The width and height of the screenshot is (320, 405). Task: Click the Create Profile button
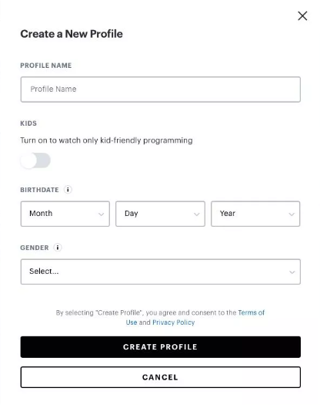[x=161, y=347]
